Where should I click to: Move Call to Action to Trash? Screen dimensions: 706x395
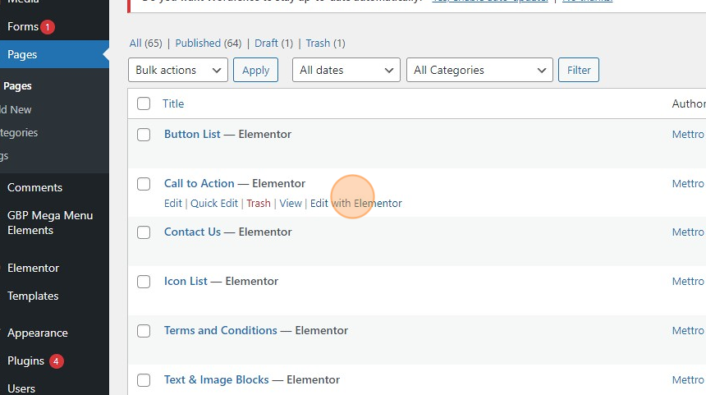[259, 203]
